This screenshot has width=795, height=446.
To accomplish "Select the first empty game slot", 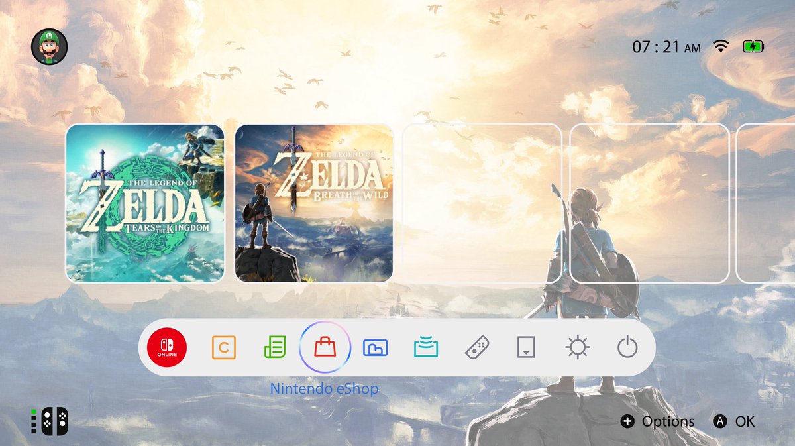I will coord(482,203).
